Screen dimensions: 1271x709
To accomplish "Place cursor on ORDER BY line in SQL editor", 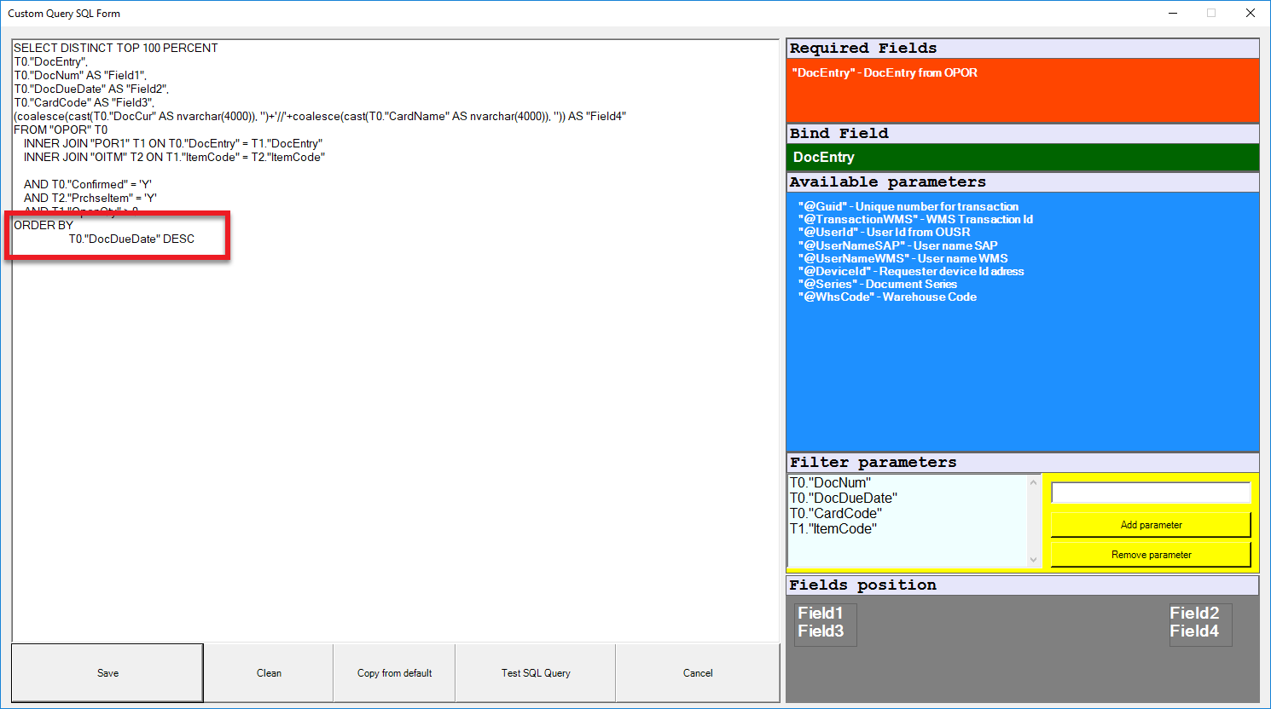I will point(44,226).
